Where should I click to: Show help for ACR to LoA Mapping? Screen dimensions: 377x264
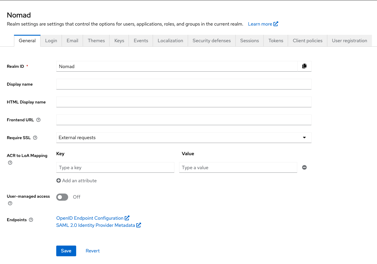10,163
